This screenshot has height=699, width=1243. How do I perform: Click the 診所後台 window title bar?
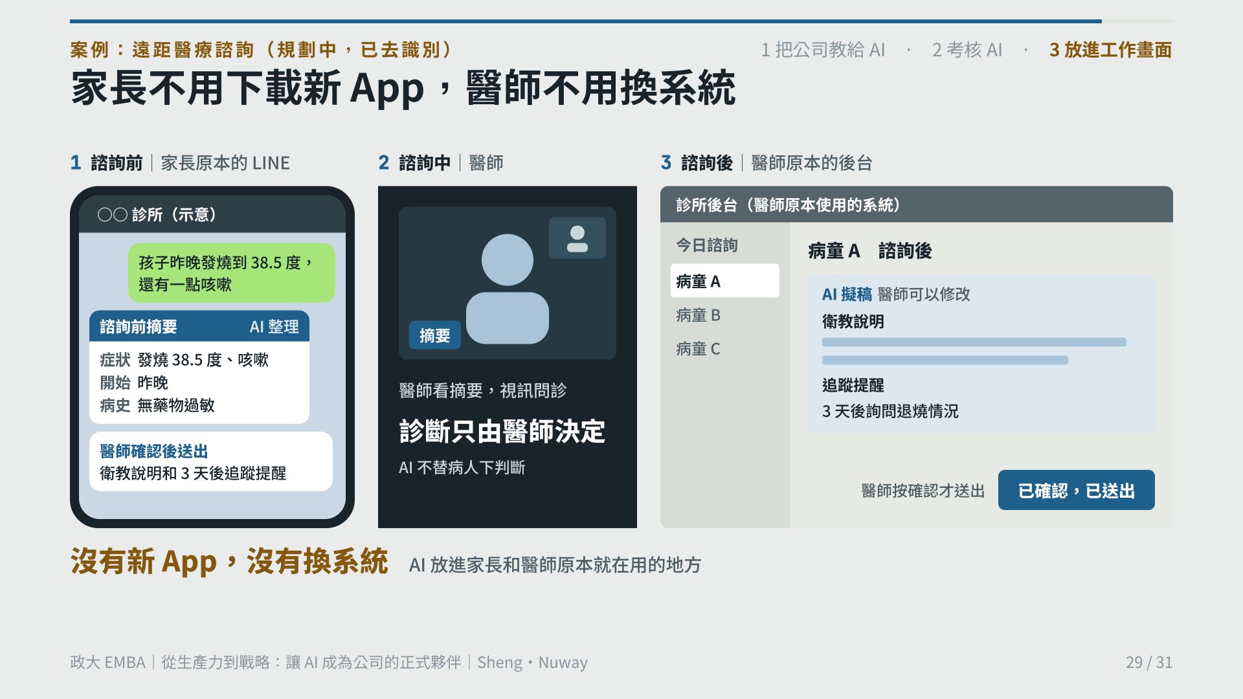916,205
